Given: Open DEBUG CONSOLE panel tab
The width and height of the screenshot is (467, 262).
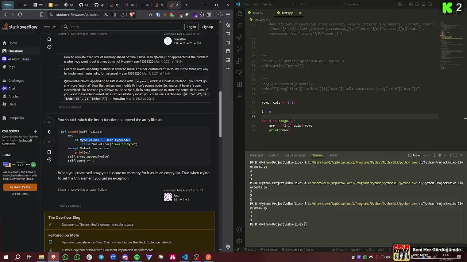Looking at the screenshot, I should coord(295,155).
